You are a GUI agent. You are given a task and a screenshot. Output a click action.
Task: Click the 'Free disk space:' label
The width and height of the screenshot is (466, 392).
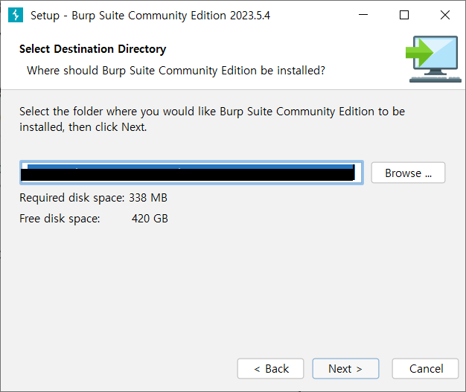tap(60, 219)
